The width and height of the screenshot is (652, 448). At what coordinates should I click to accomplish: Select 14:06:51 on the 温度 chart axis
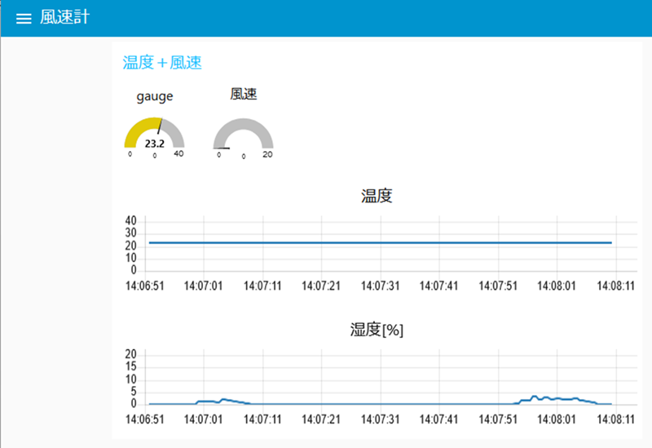(x=144, y=286)
